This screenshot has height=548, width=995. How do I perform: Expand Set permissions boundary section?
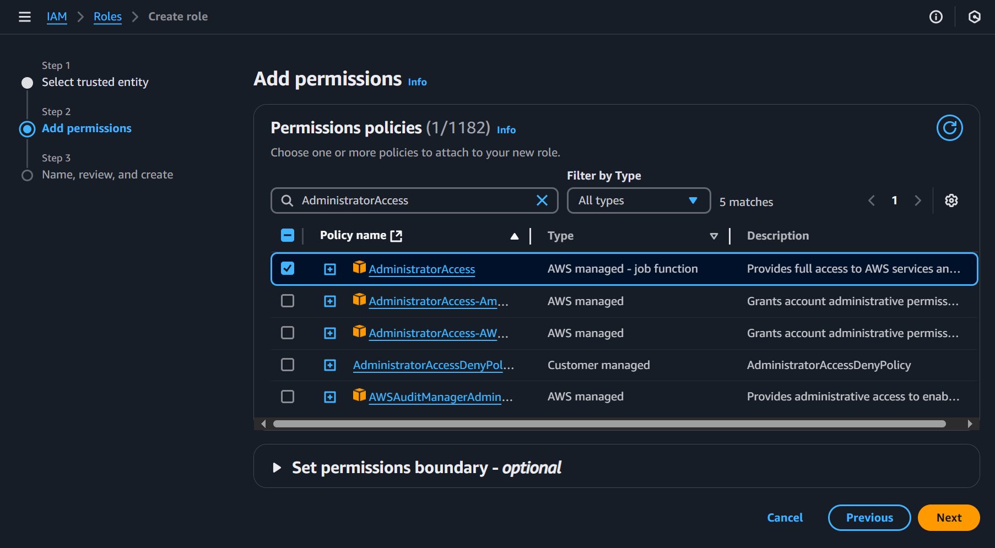pos(277,468)
